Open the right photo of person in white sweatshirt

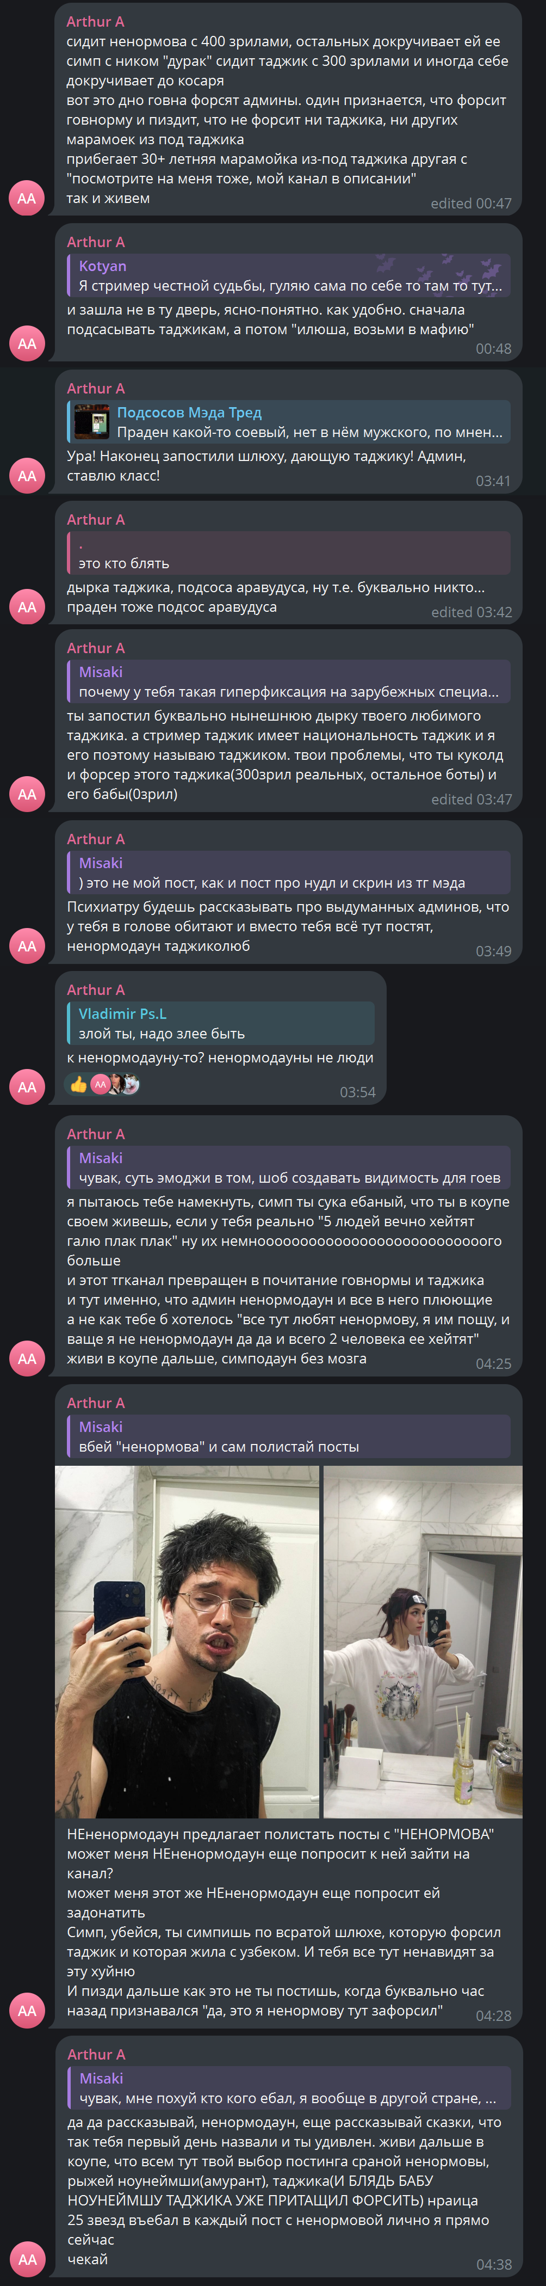pyautogui.click(x=423, y=1642)
